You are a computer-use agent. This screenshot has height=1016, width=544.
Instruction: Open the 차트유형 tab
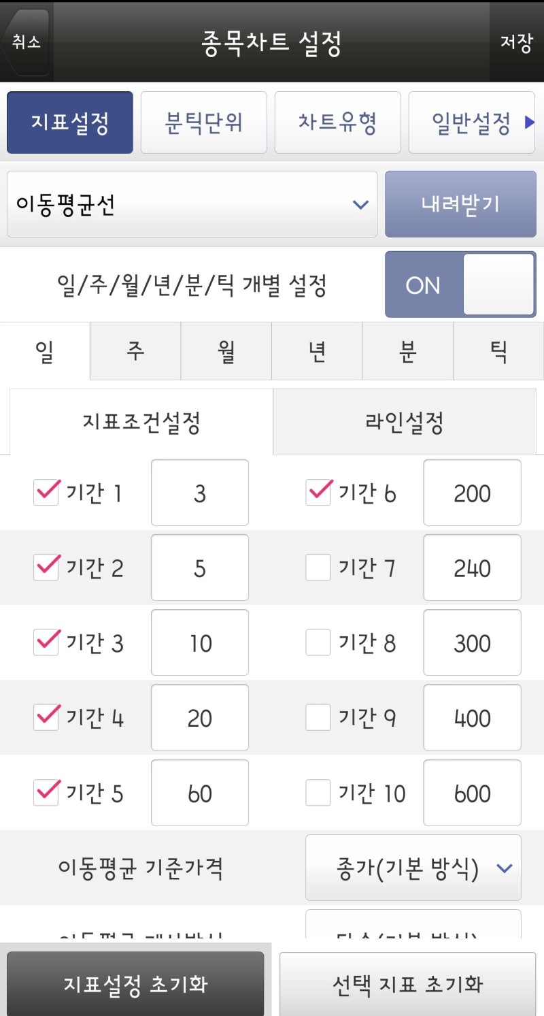pyautogui.click(x=337, y=122)
